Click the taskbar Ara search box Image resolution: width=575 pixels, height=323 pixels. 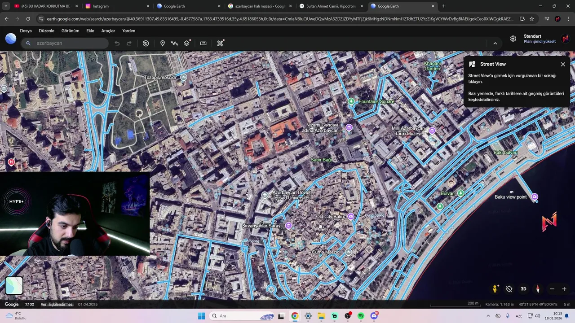click(x=242, y=316)
